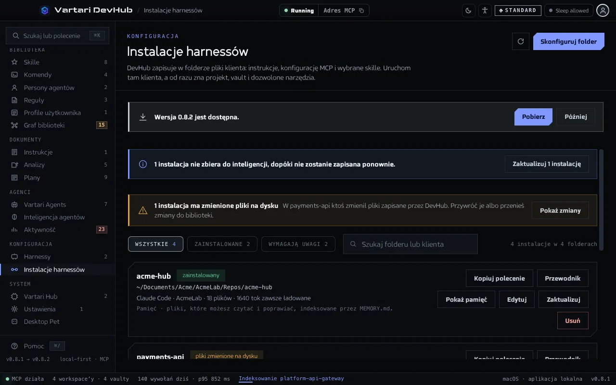Click Pobierz to download version 0.8.2

pyautogui.click(x=533, y=117)
